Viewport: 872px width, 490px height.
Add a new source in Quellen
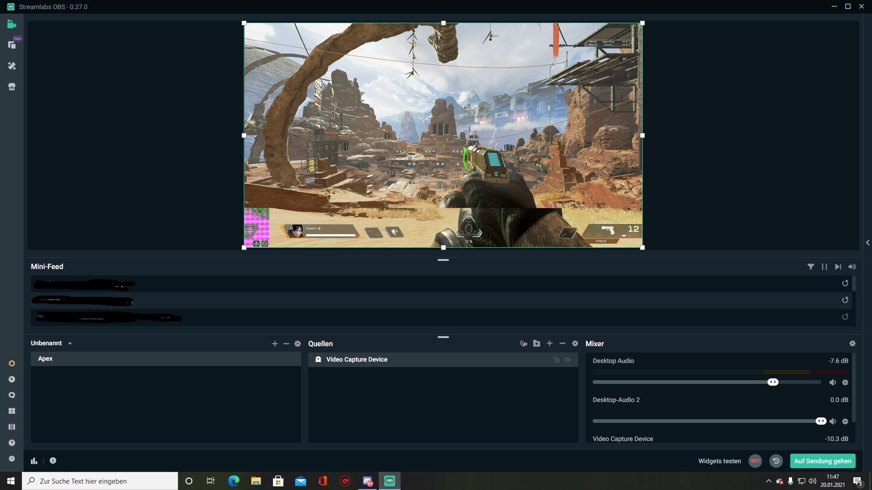[550, 343]
